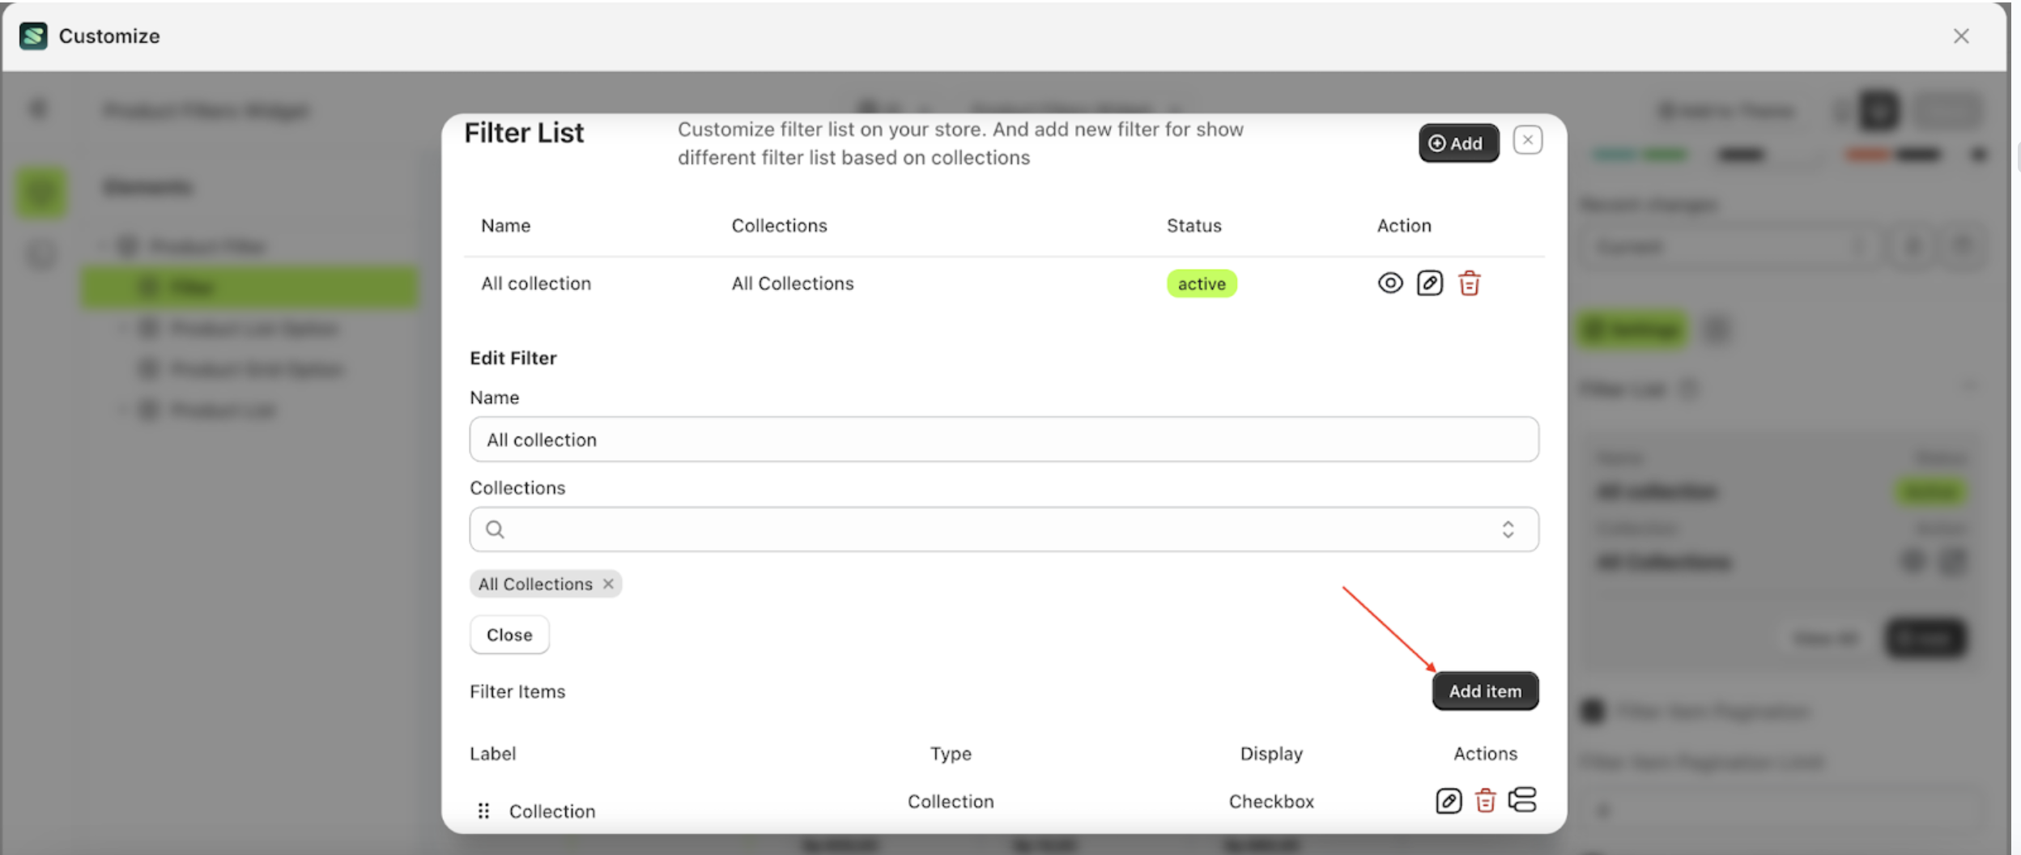The width and height of the screenshot is (2021, 855).
Task: Preview the All collection filter with eye icon
Action: [1389, 283]
